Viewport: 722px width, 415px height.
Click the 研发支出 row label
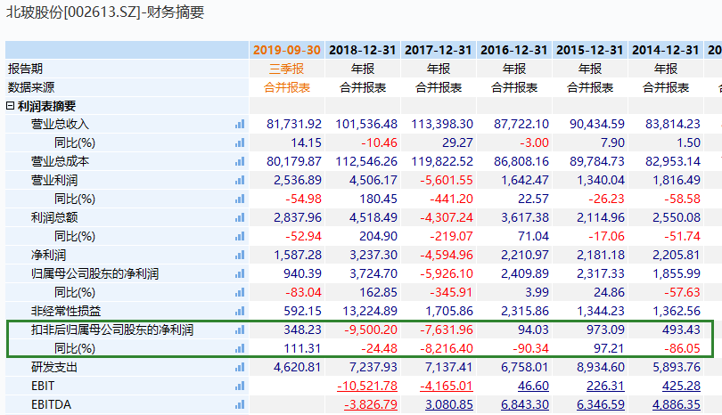[54, 368]
